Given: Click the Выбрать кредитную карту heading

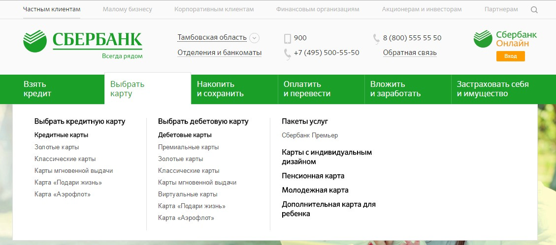Looking at the screenshot, I should (x=80, y=122).
